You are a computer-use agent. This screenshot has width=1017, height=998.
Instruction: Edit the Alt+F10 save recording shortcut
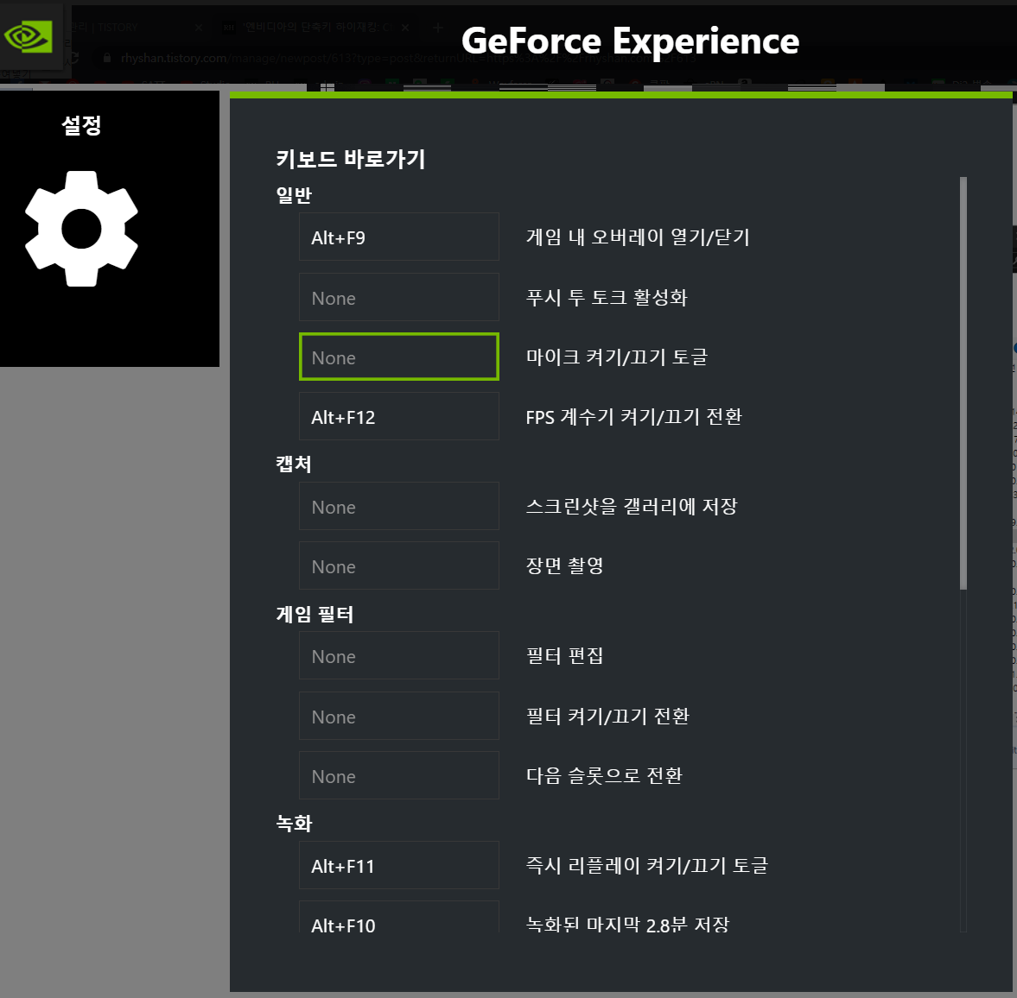click(x=399, y=917)
